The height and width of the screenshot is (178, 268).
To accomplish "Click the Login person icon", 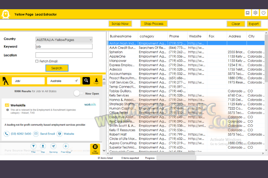I will click(96, 81).
